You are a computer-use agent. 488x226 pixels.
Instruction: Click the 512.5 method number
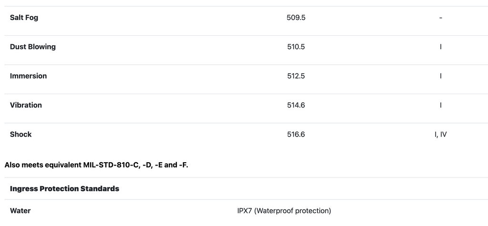(295, 76)
